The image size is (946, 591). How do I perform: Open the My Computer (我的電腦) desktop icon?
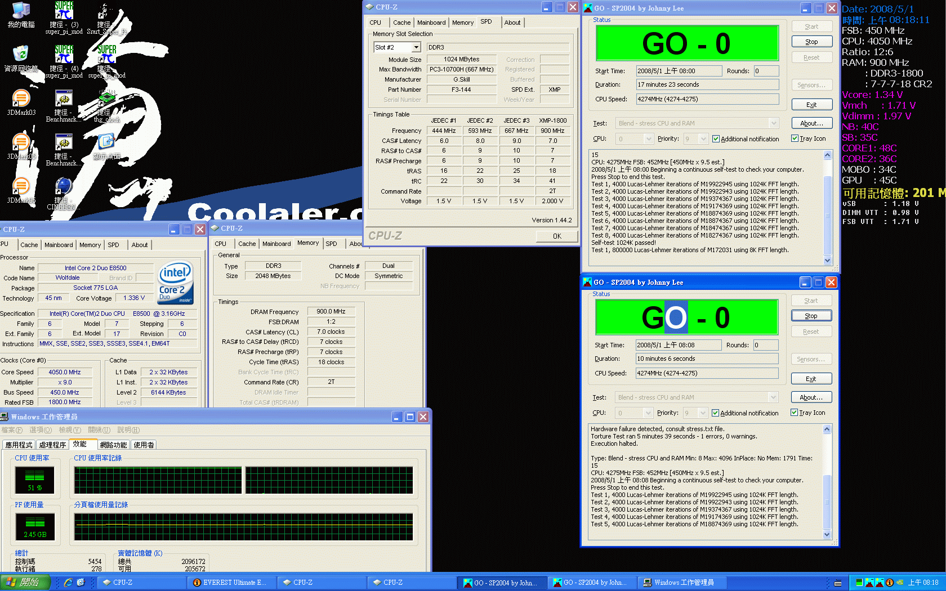[x=21, y=11]
